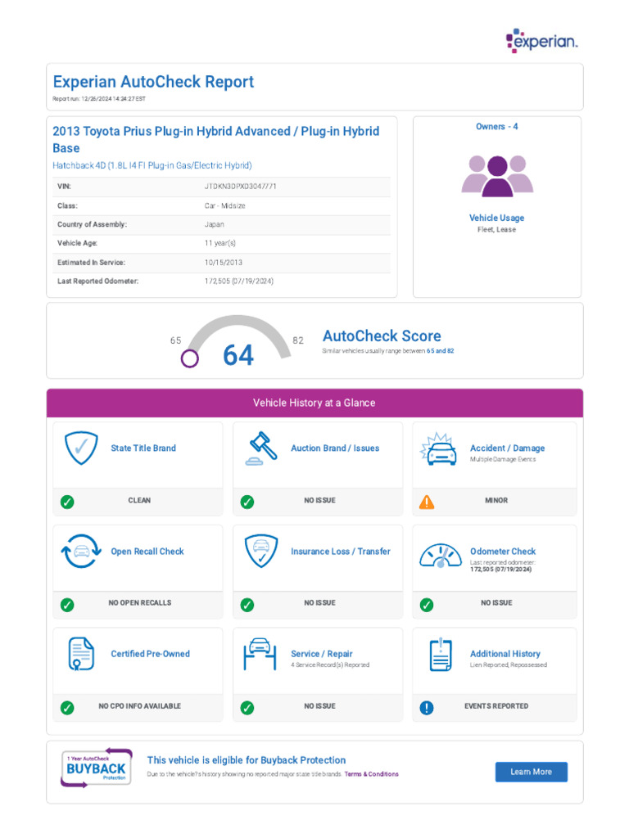Click the EVENTS REPORTED status text

tap(496, 706)
